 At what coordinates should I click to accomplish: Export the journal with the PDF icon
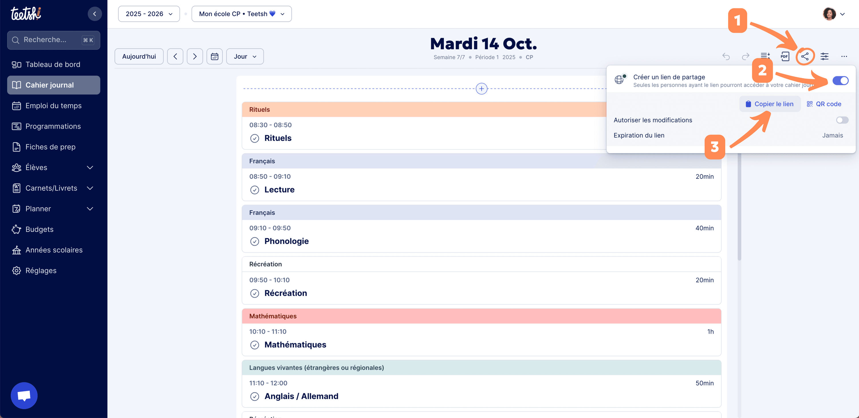click(x=785, y=56)
